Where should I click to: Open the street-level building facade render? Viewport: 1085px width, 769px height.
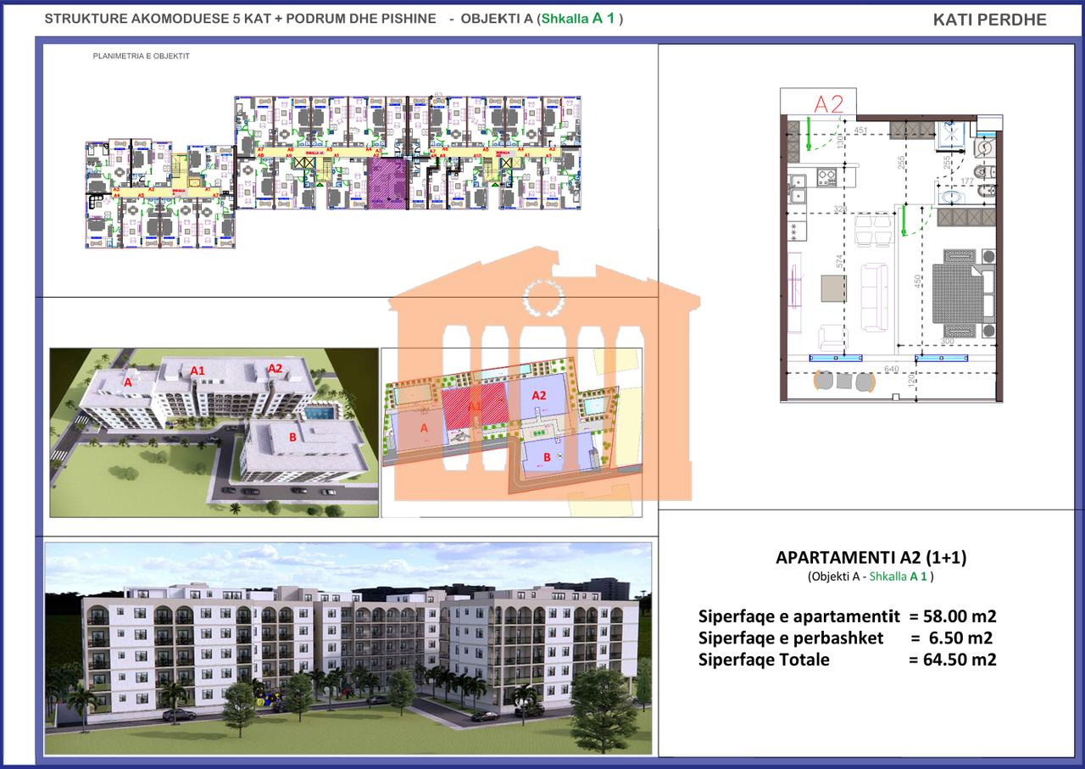(348, 649)
